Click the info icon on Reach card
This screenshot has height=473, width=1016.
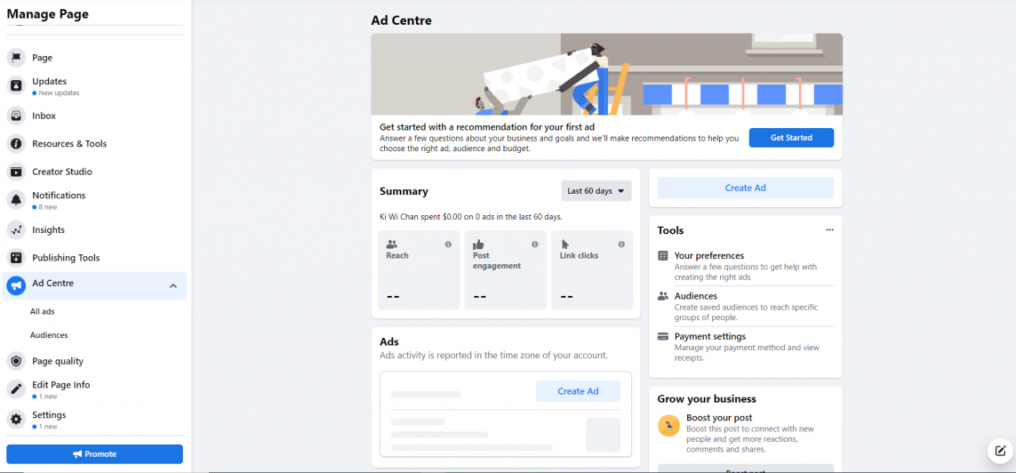(x=448, y=245)
